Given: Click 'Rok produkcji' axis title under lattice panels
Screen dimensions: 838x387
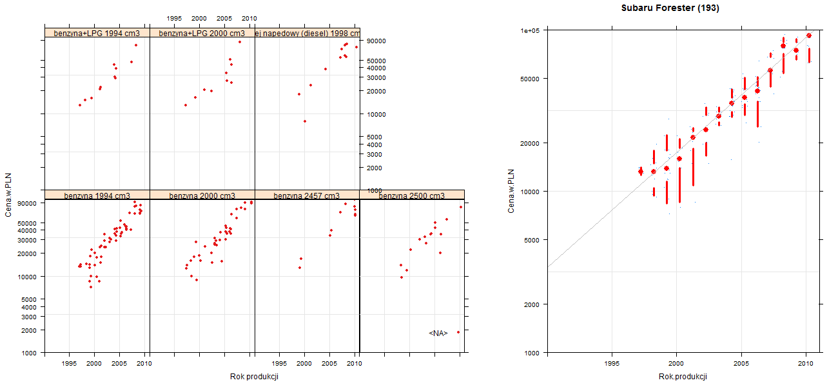Looking at the screenshot, I should click(x=254, y=377).
